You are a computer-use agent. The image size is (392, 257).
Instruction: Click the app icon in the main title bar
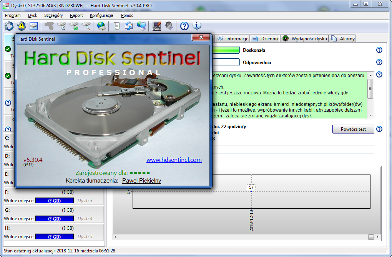click(6, 5)
